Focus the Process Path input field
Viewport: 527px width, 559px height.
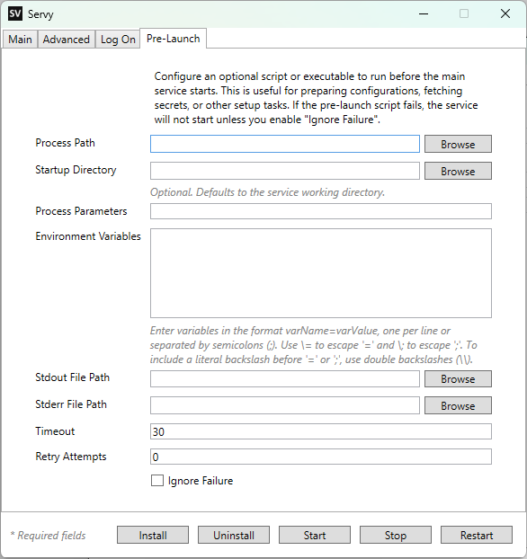(x=285, y=144)
